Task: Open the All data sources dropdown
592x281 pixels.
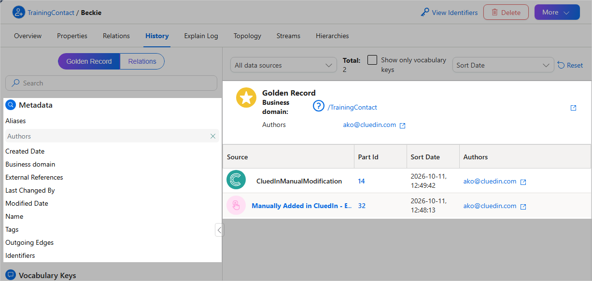Action: tap(283, 65)
